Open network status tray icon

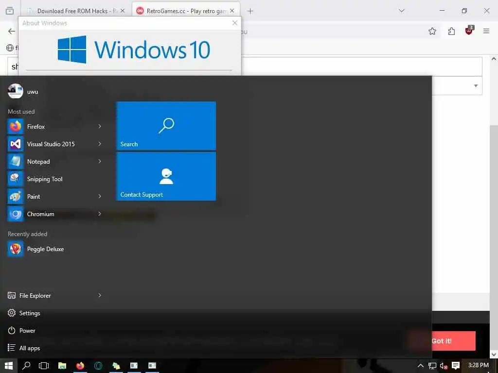[432, 366]
